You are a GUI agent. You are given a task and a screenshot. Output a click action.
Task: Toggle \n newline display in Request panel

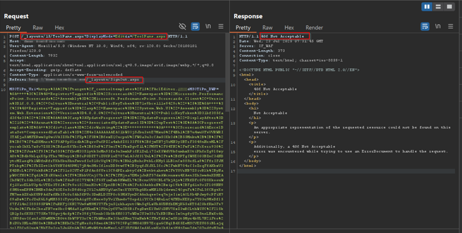point(208,27)
